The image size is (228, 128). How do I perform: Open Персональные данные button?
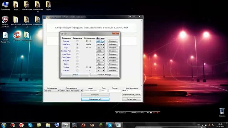pos(131,95)
